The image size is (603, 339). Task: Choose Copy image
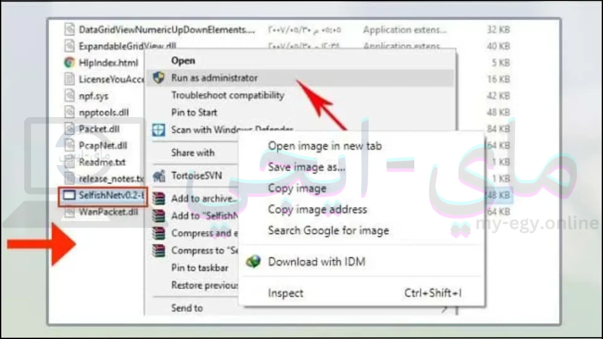[297, 188]
